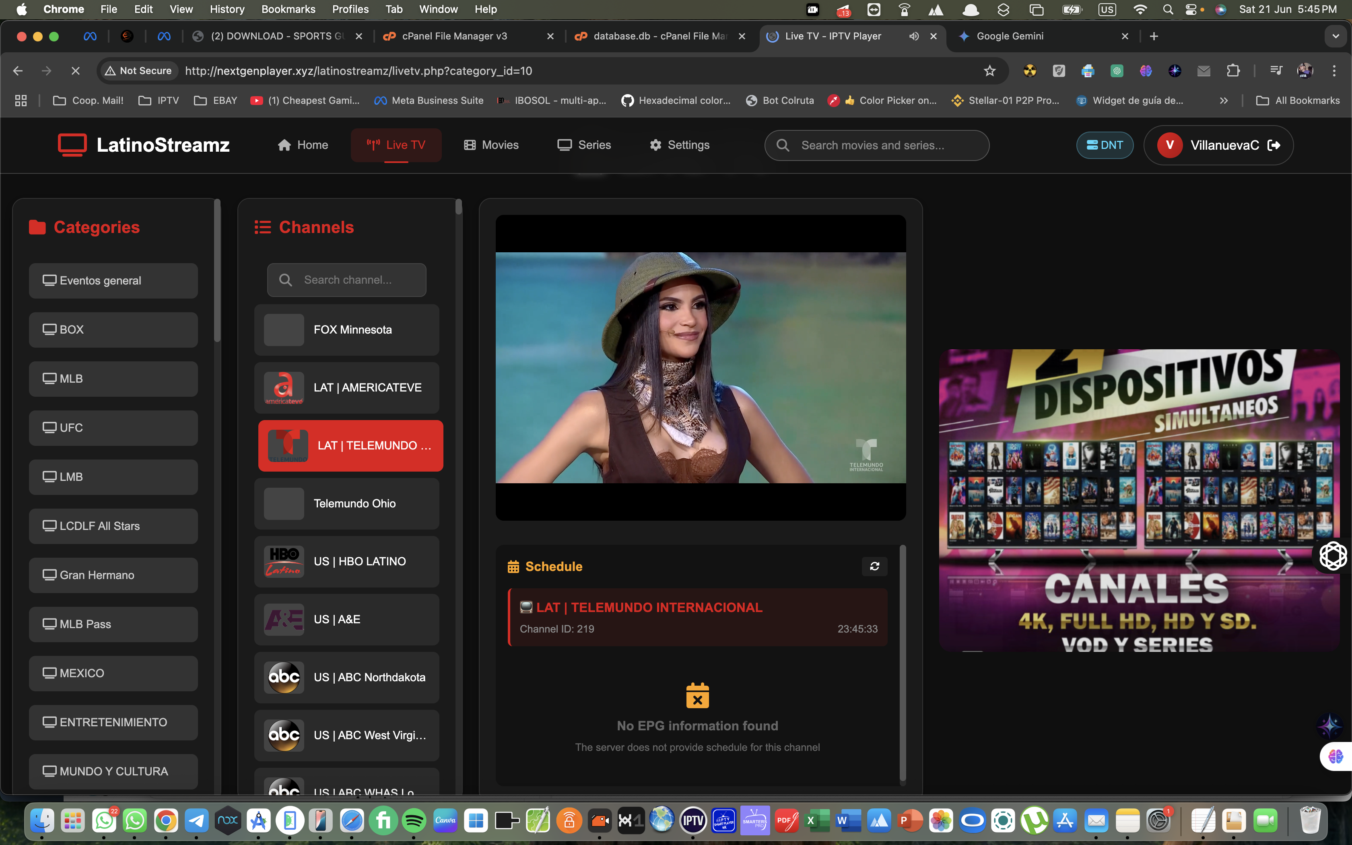Open the tab search chevron in Chrome
Screen dimensions: 1352x845
tap(1336, 36)
